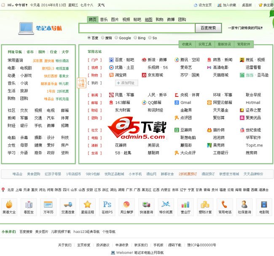Click the 唯品会 link in promo bar
The width and height of the screenshot is (274, 256).
click(x=17, y=174)
